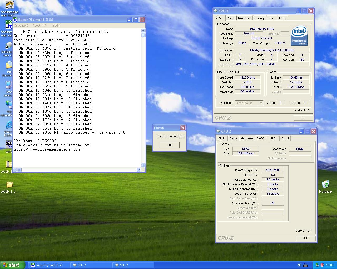This screenshot has width=337, height=269.
Task: Open the Mijn documenten desktop icon
Action: pyautogui.click(x=9, y=65)
